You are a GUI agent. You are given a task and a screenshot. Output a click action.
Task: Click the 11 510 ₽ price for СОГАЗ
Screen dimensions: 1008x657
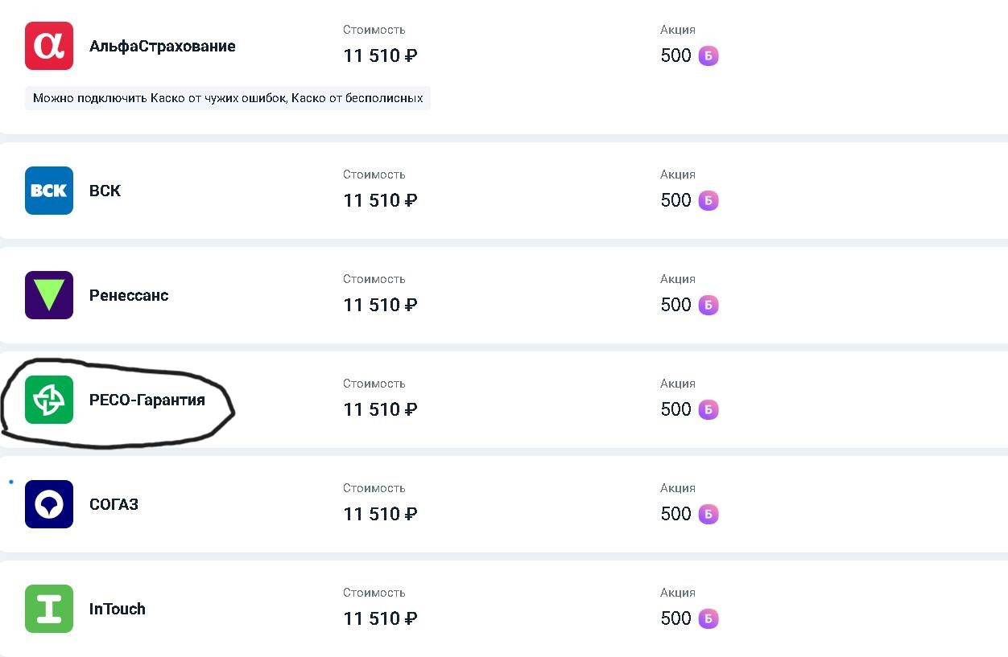tap(380, 514)
